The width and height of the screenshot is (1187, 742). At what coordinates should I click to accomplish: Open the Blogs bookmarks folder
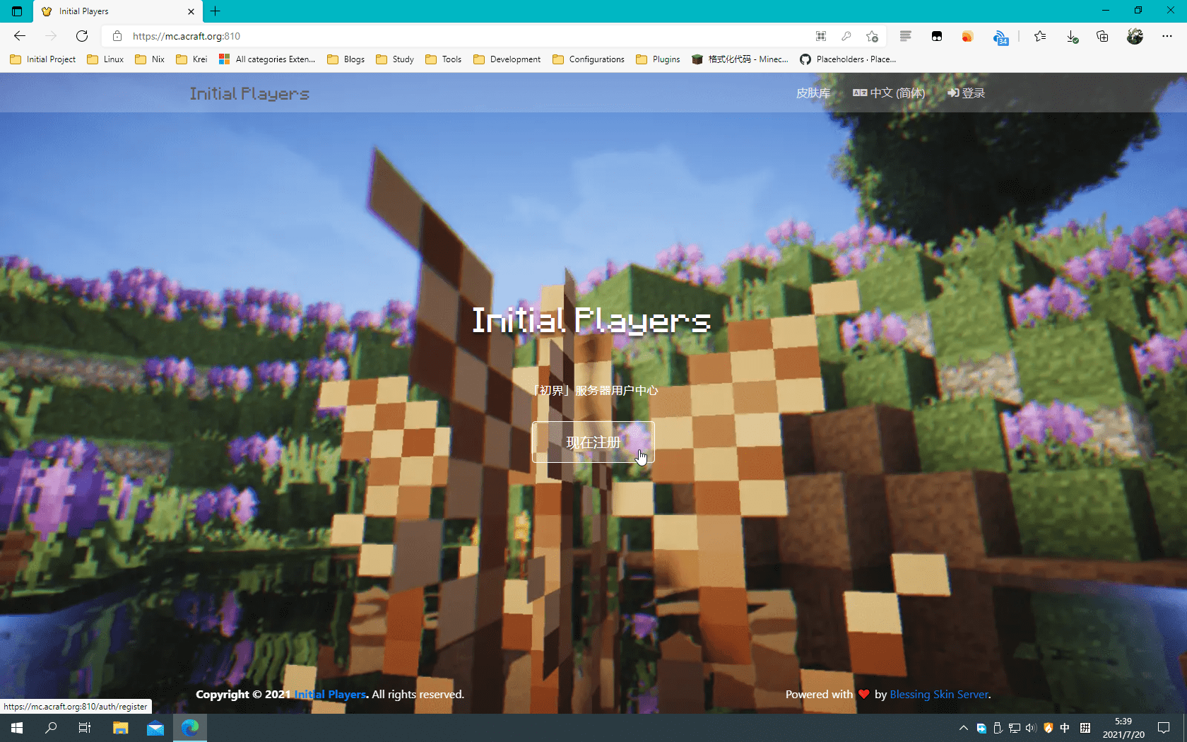tap(346, 59)
